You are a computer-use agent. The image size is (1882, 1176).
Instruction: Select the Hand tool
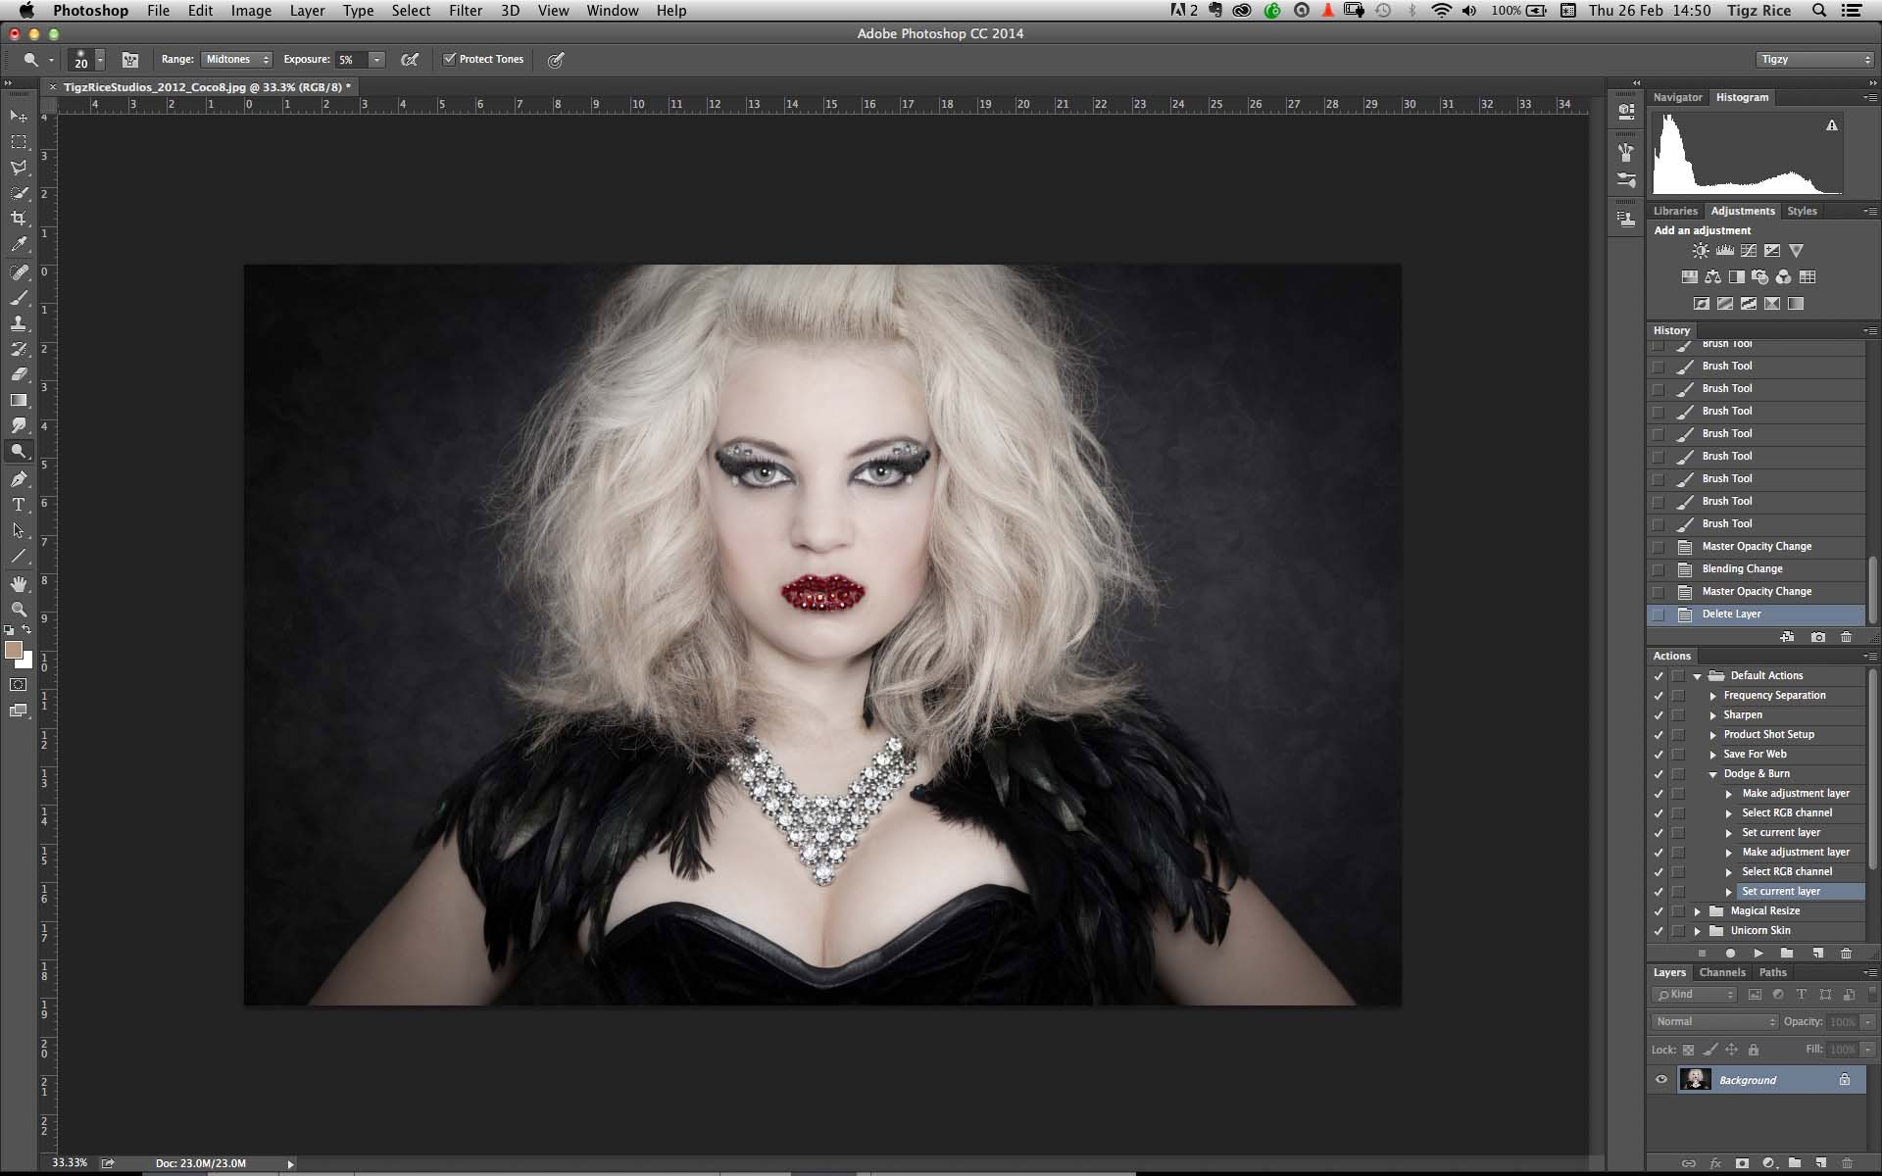click(19, 584)
